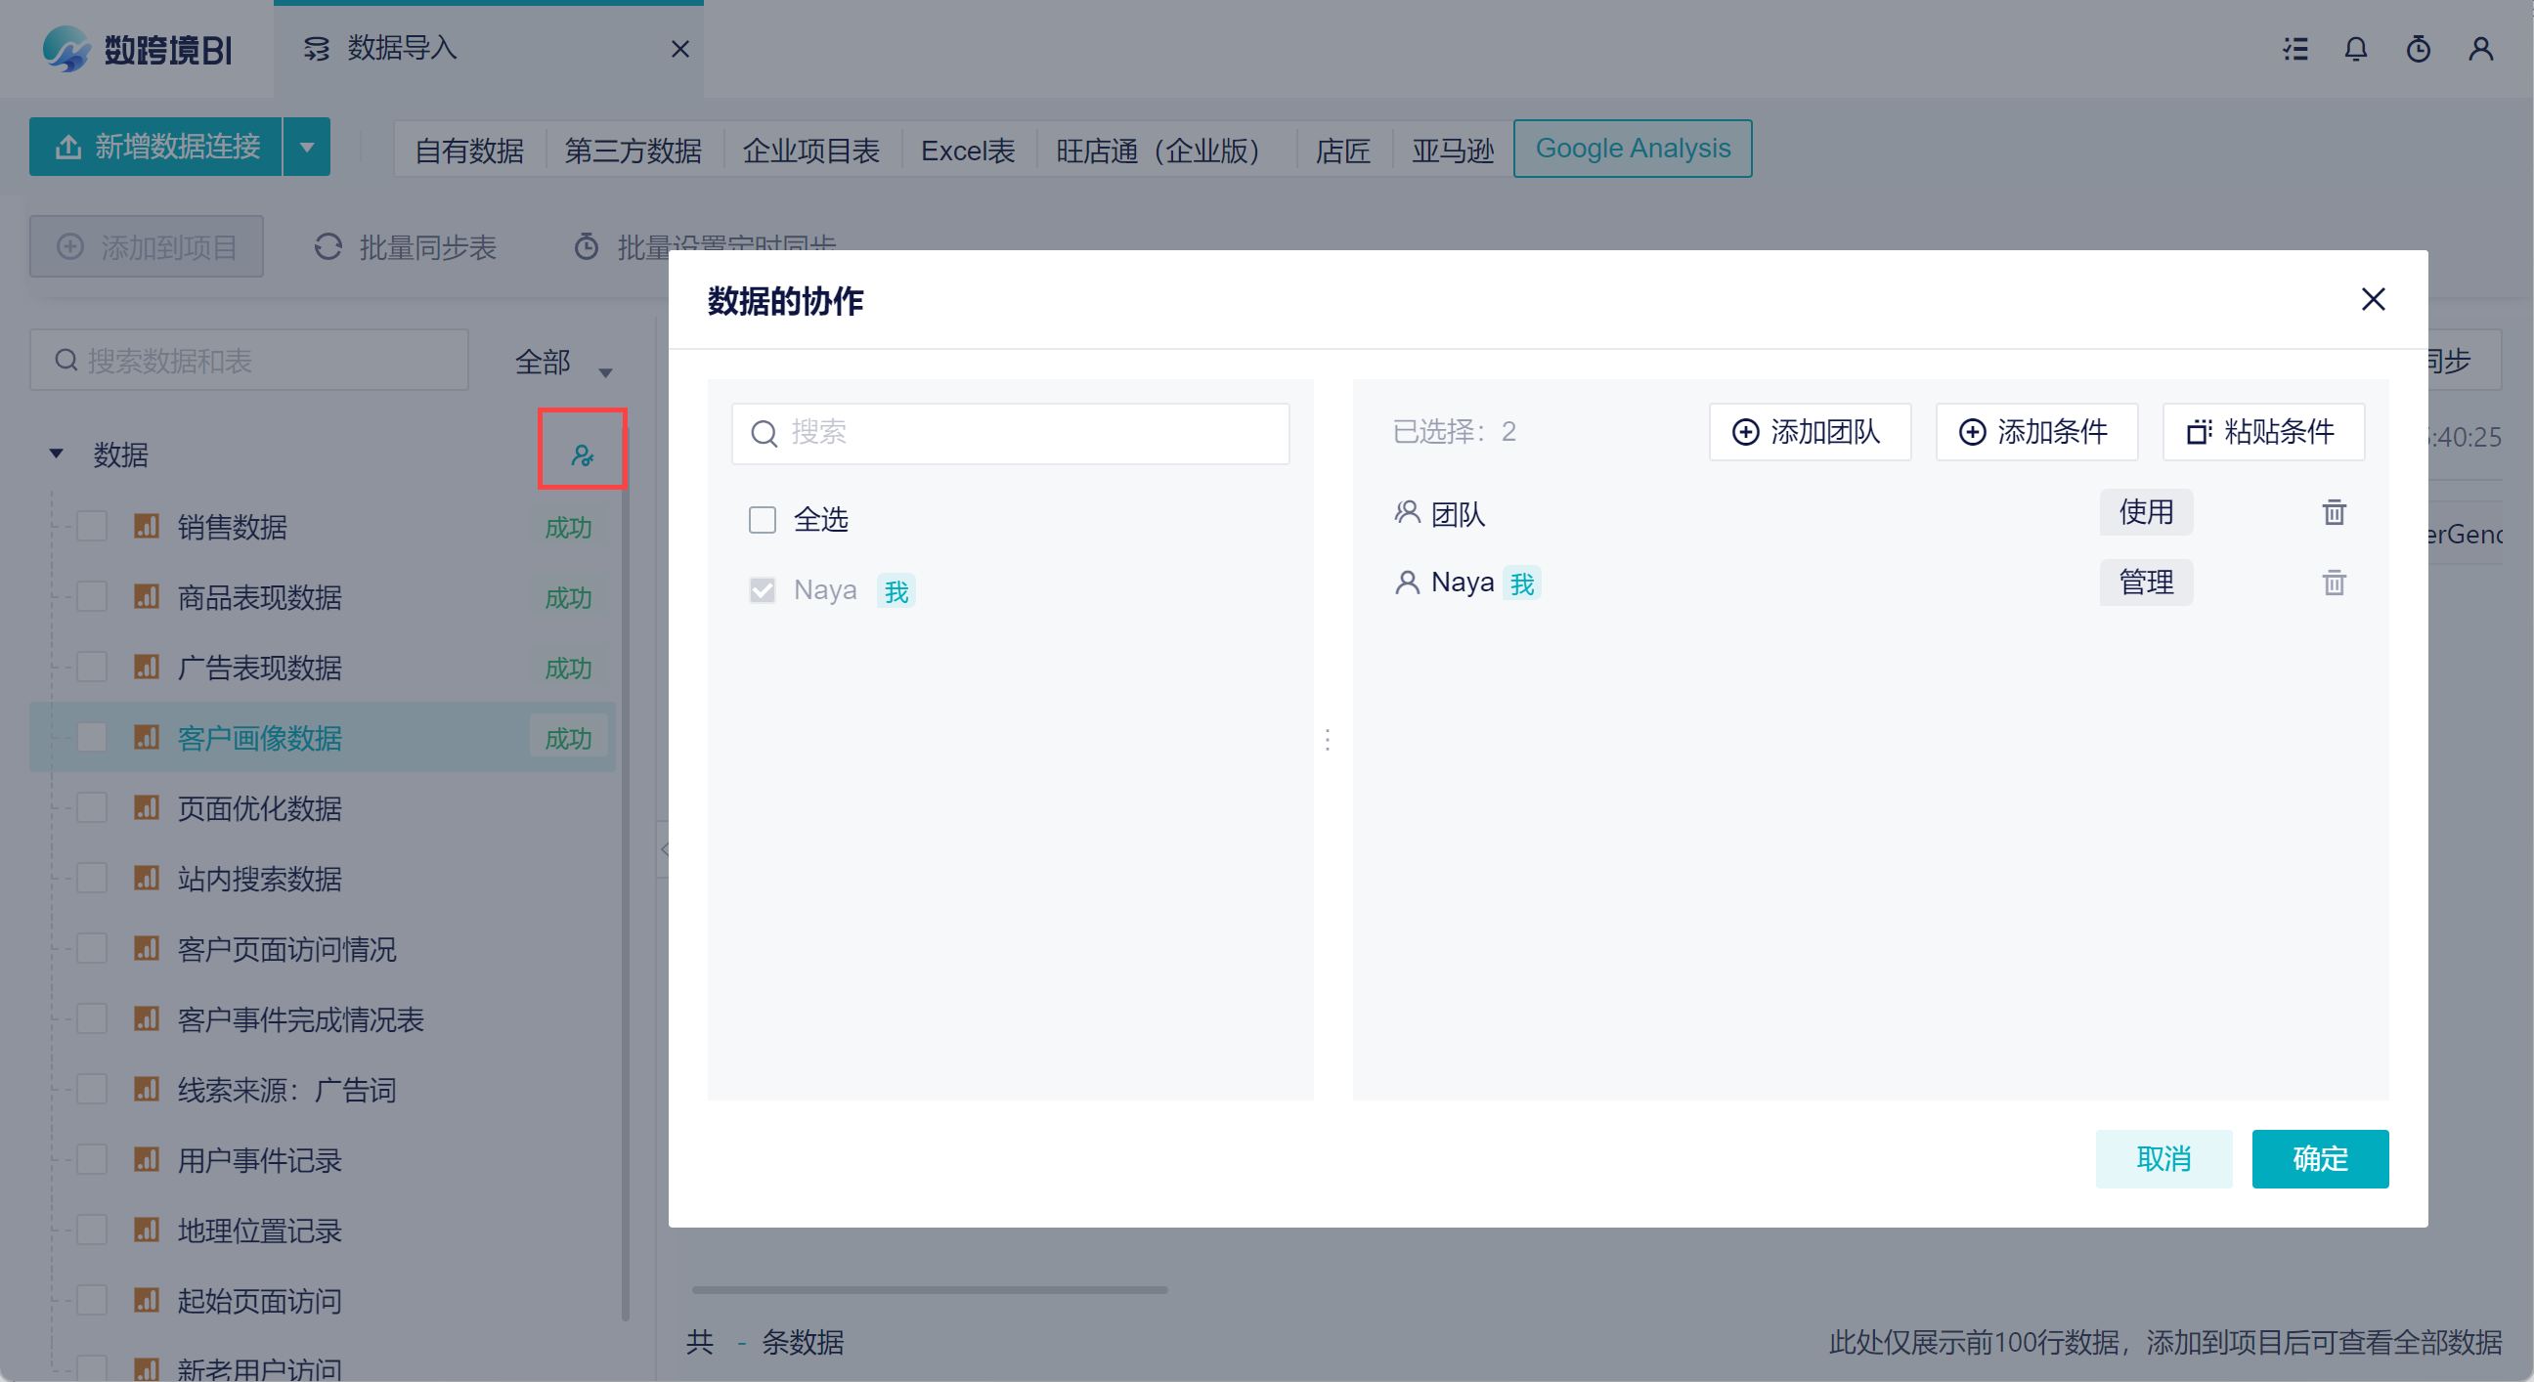The width and height of the screenshot is (2534, 1382).
Task: Check the 销售数据 table checkbox
Action: pyautogui.click(x=93, y=527)
